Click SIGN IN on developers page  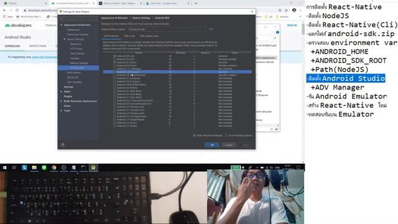(292, 26)
